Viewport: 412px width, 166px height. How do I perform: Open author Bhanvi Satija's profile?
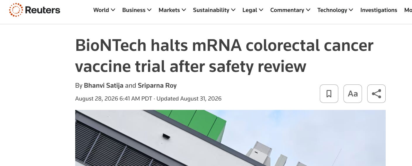(104, 86)
